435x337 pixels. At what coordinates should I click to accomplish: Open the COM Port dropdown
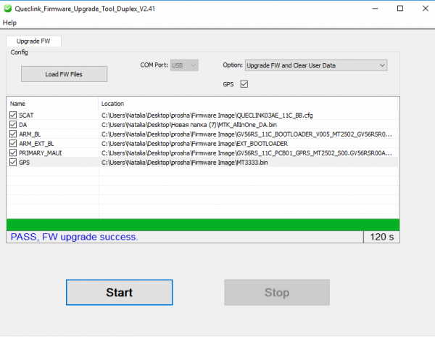coord(184,65)
